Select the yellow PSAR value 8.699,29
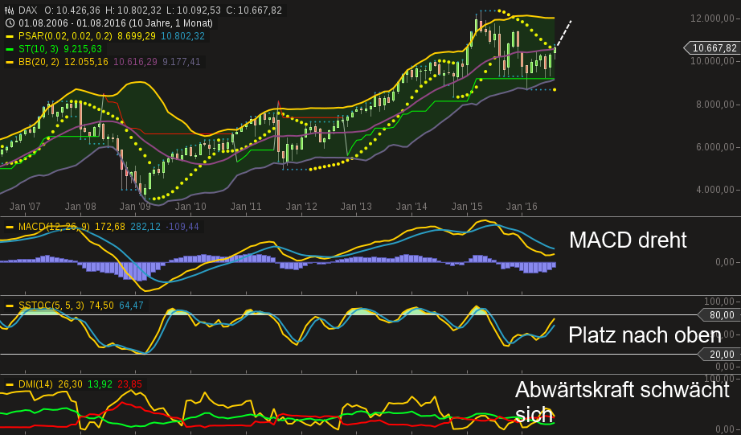Image resolution: width=741 pixels, height=435 pixels. click(137, 36)
